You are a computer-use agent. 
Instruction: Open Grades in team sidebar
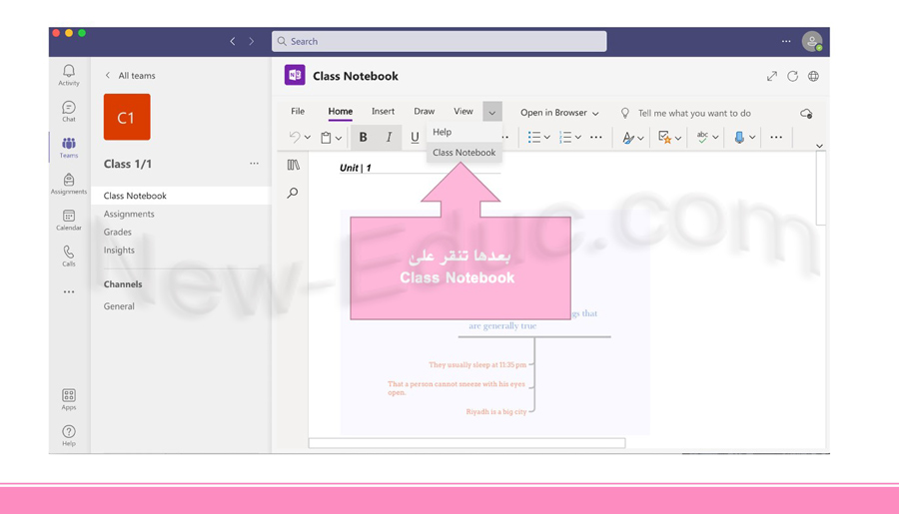pos(118,233)
